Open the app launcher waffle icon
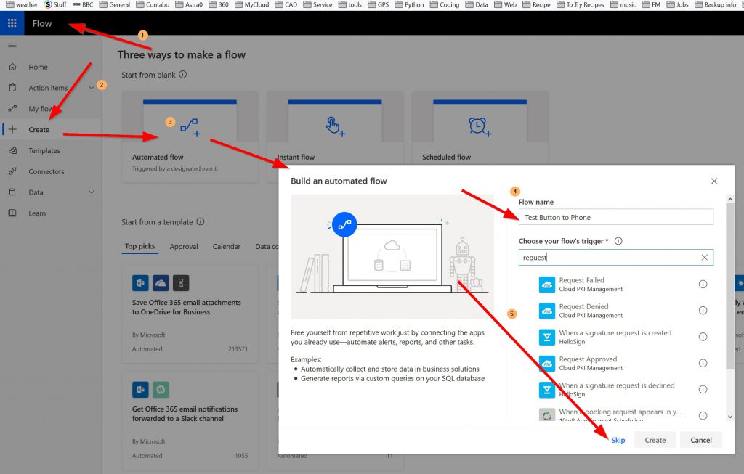Screen dimensions: 744x474 point(12,23)
